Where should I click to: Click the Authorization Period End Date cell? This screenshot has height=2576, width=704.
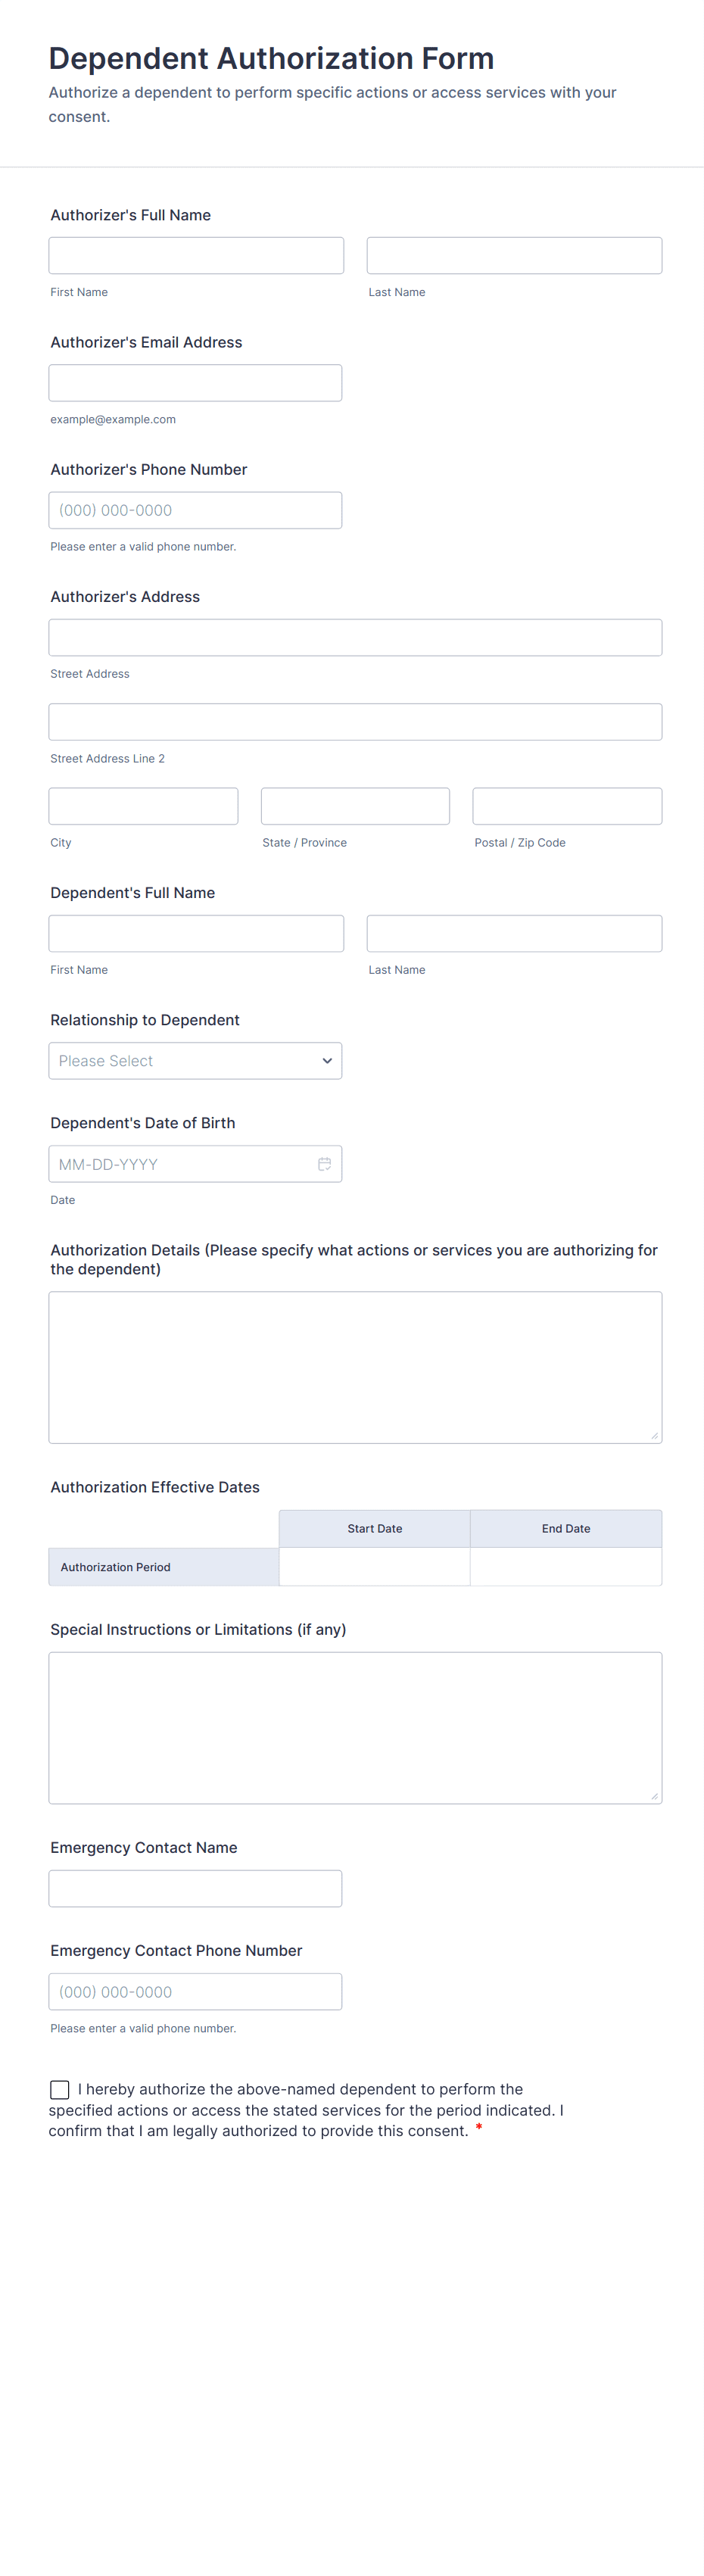[566, 1567]
